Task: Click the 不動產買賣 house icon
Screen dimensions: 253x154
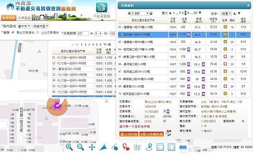Action: click(x=102, y=7)
